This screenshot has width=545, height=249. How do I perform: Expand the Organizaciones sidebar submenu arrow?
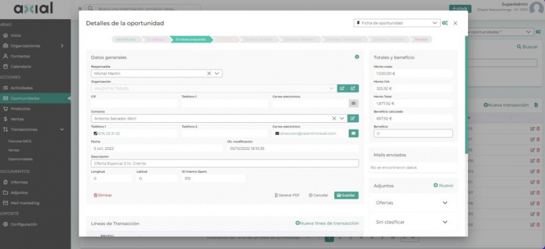coord(62,46)
